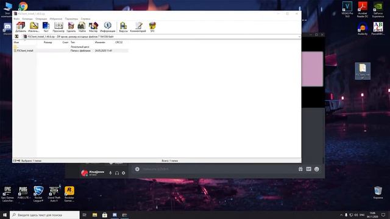Screen dimensions: 390x219
Task: Open Grand Theft Auto V shortcut
Action: pyautogui.click(x=54, y=194)
